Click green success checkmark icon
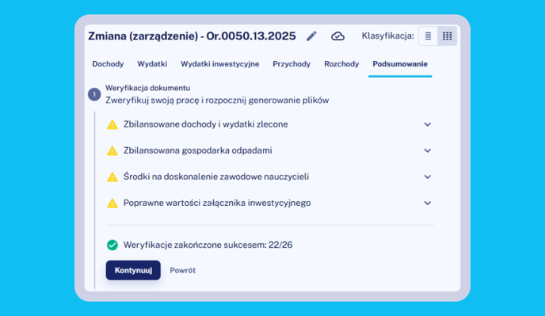Screen dimensions: 545x316 (x=112, y=245)
